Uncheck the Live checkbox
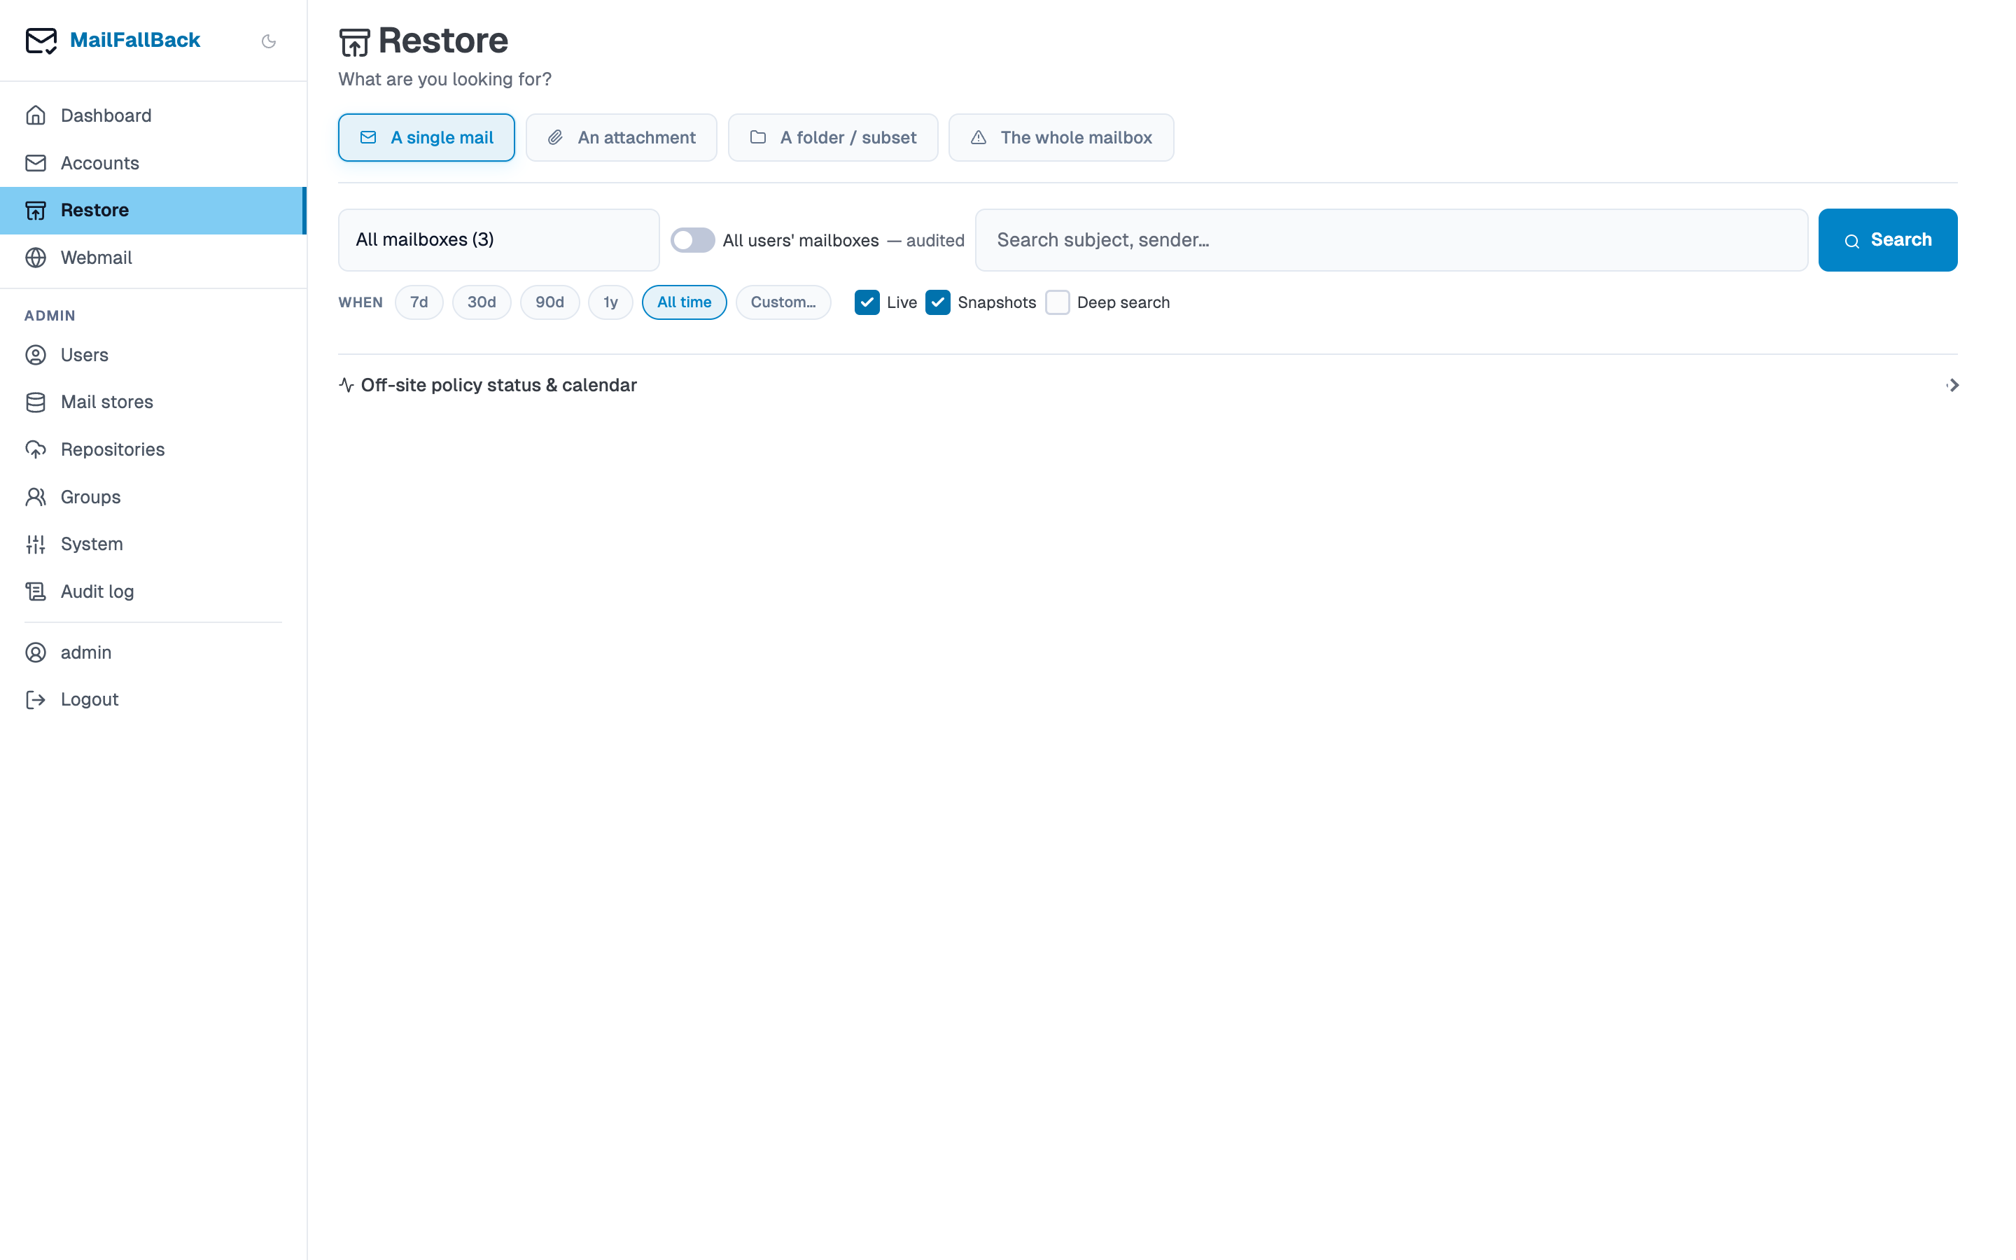 867,302
